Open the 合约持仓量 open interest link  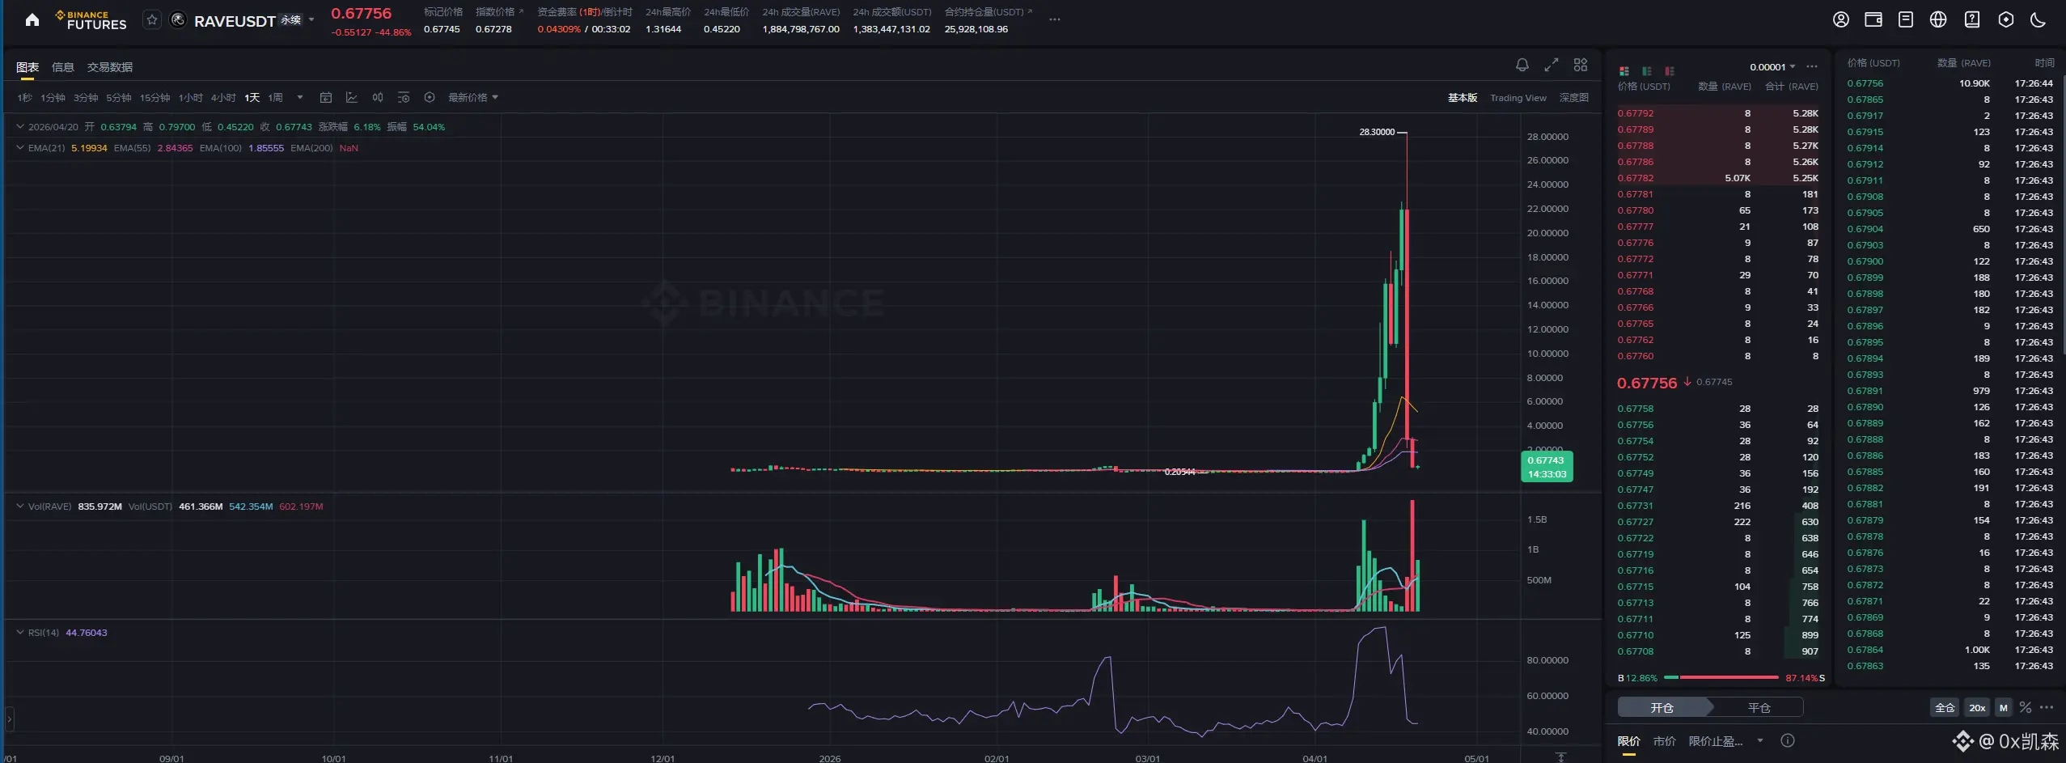[x=988, y=11]
